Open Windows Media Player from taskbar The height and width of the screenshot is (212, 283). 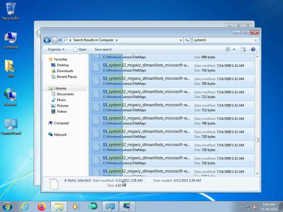(75, 206)
